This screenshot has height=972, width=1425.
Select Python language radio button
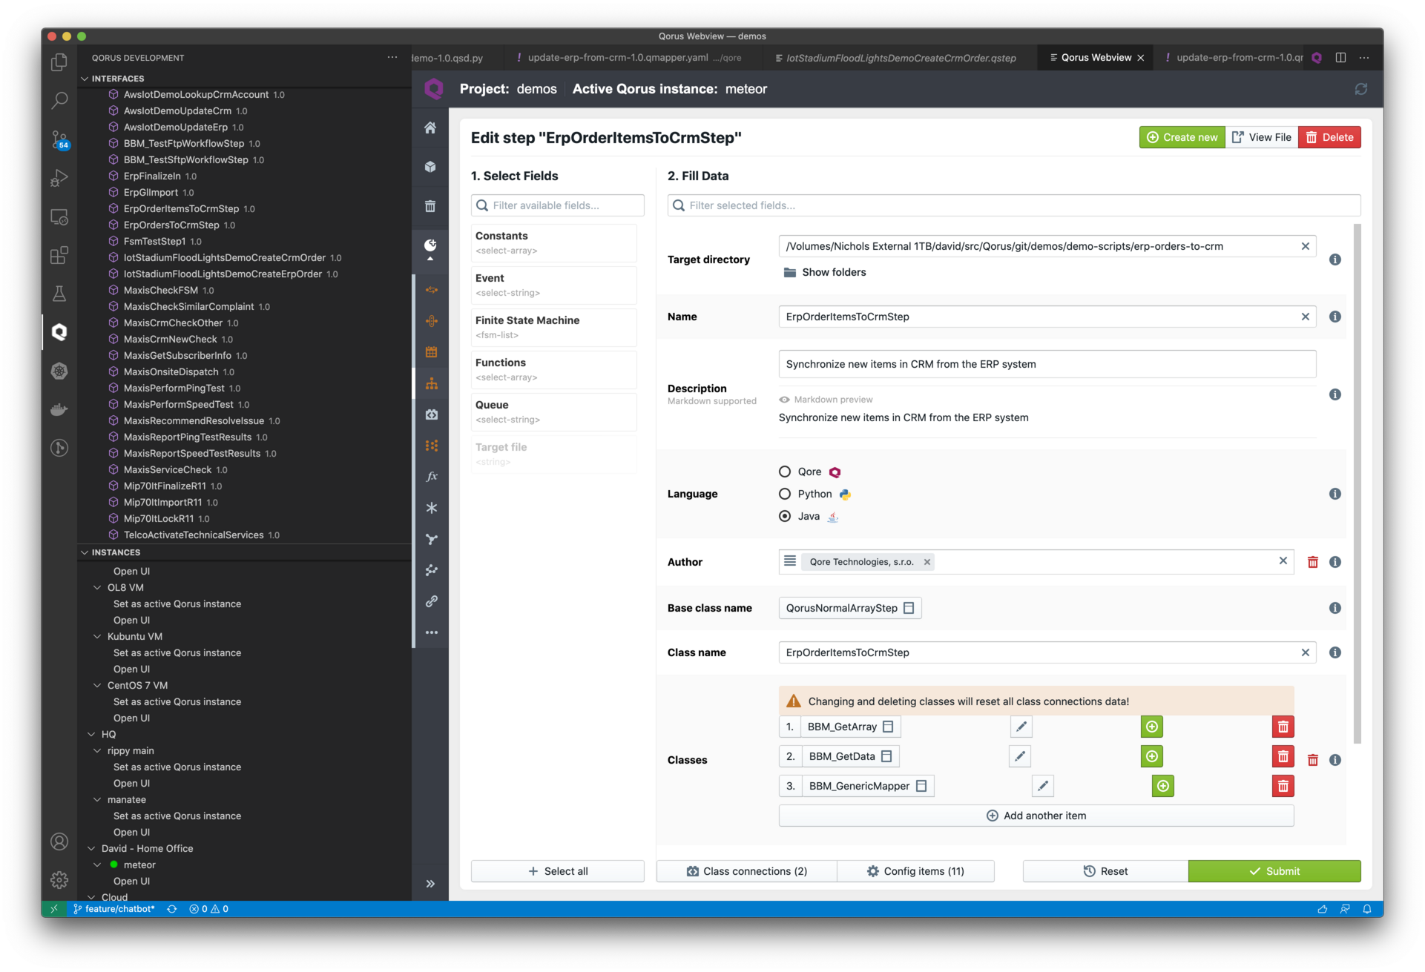[785, 494]
